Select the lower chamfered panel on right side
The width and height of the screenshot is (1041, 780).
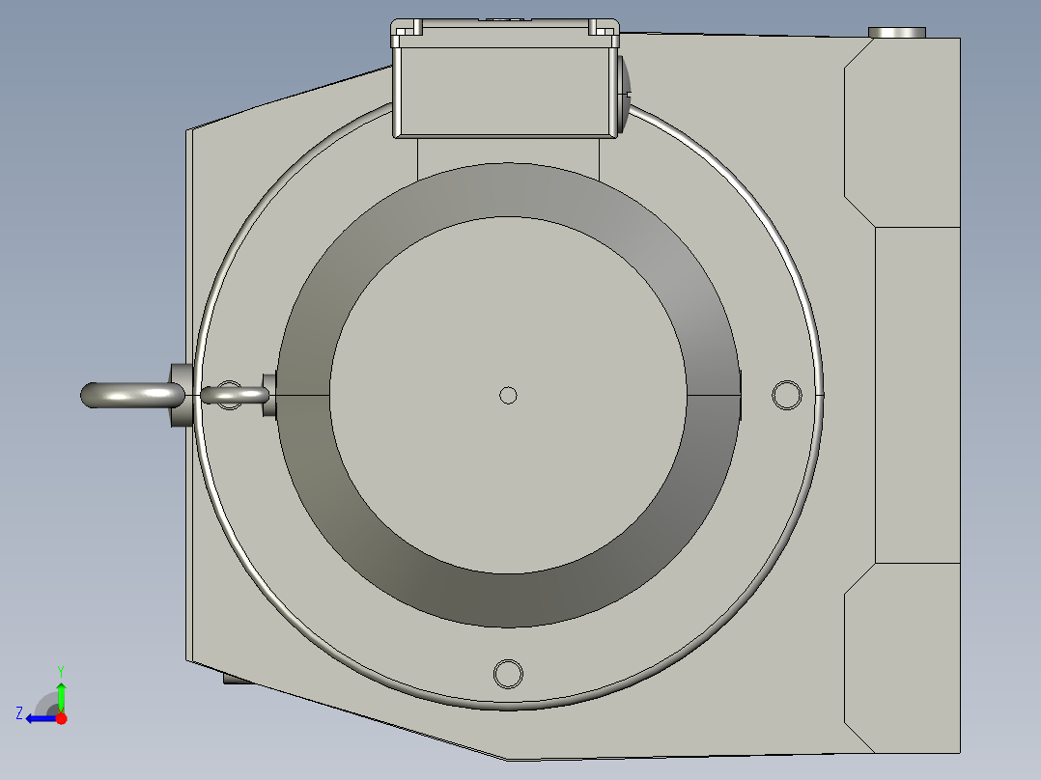point(902,657)
